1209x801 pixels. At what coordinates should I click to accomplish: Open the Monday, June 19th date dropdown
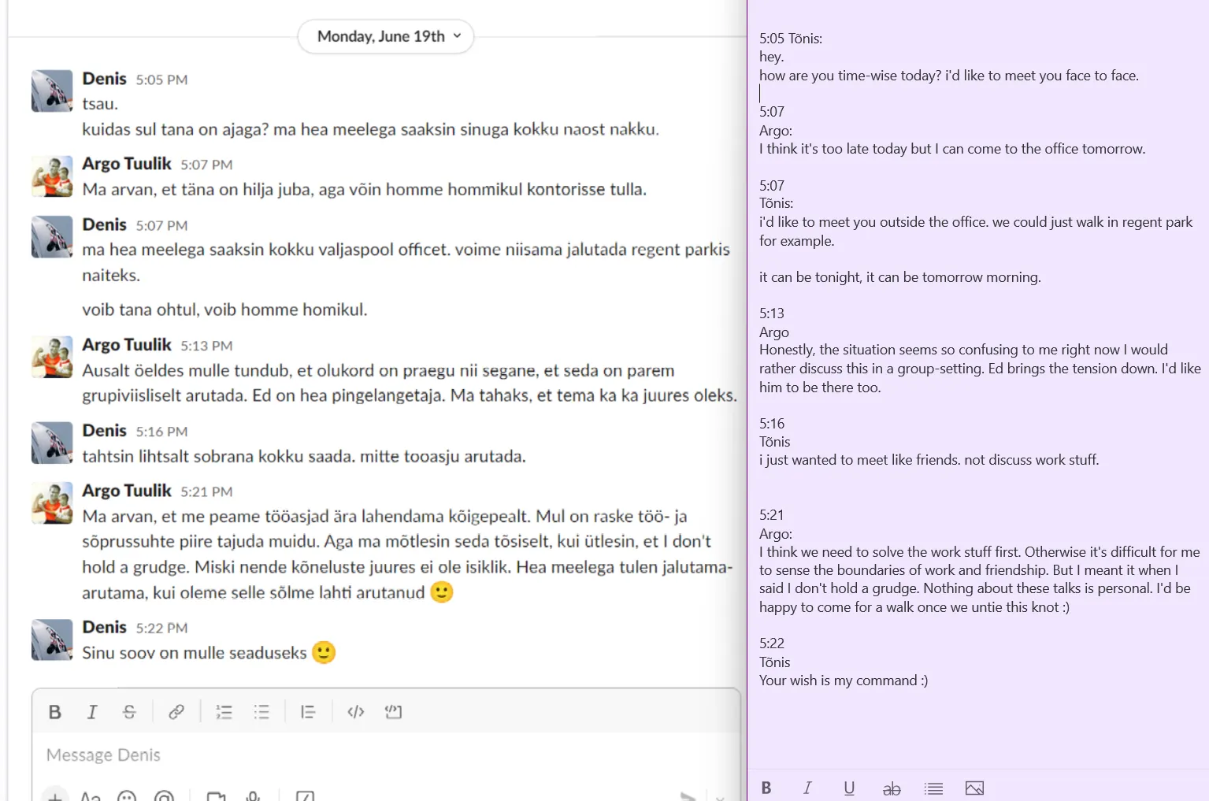(386, 36)
